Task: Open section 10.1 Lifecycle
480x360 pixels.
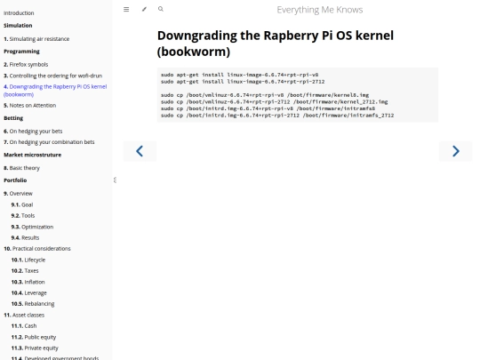Action: pos(28,260)
